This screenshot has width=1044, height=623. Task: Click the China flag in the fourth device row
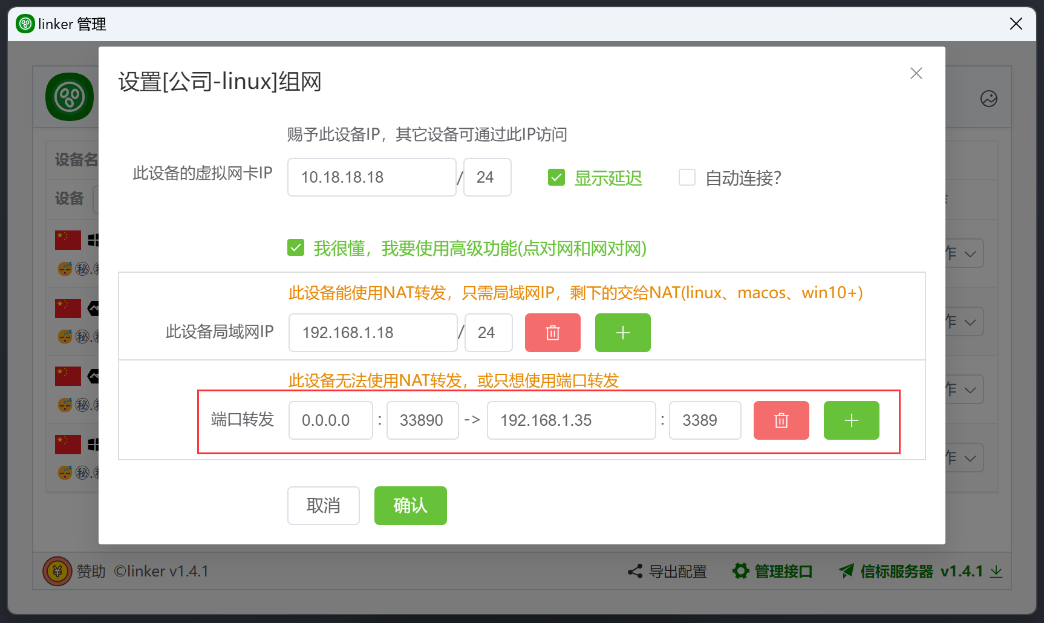pos(68,445)
